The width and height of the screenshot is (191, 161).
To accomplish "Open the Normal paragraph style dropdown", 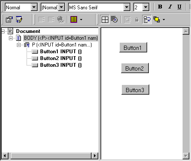I will tap(34, 7).
